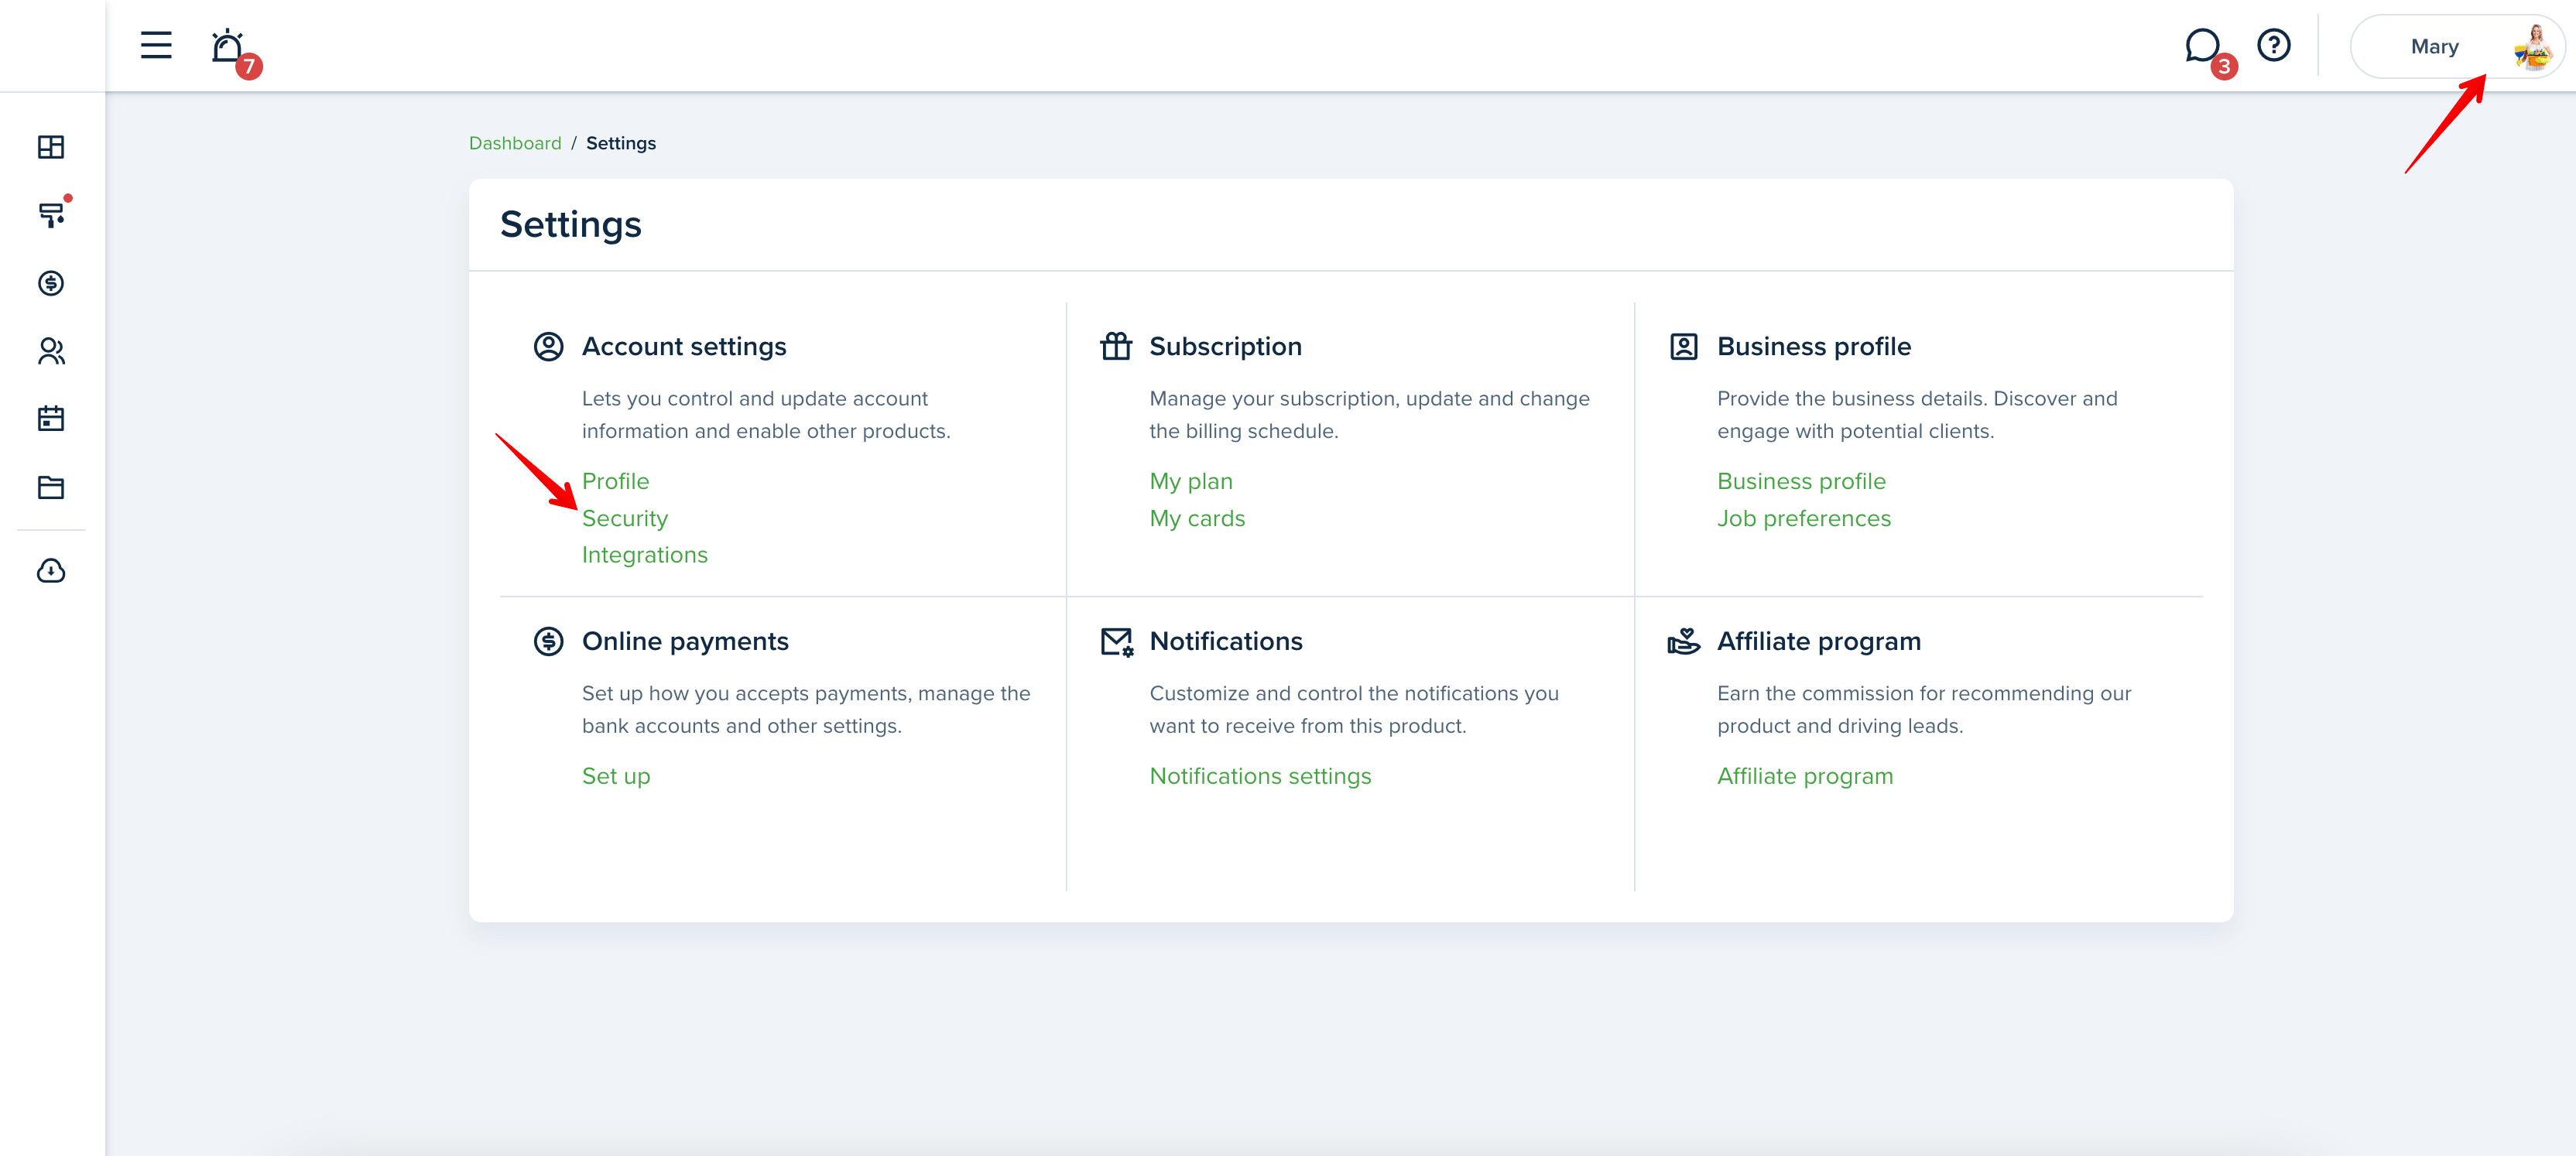This screenshot has width=2576, height=1156.
Task: Open the dashboard grid sidebar icon
Action: pyautogui.click(x=51, y=148)
